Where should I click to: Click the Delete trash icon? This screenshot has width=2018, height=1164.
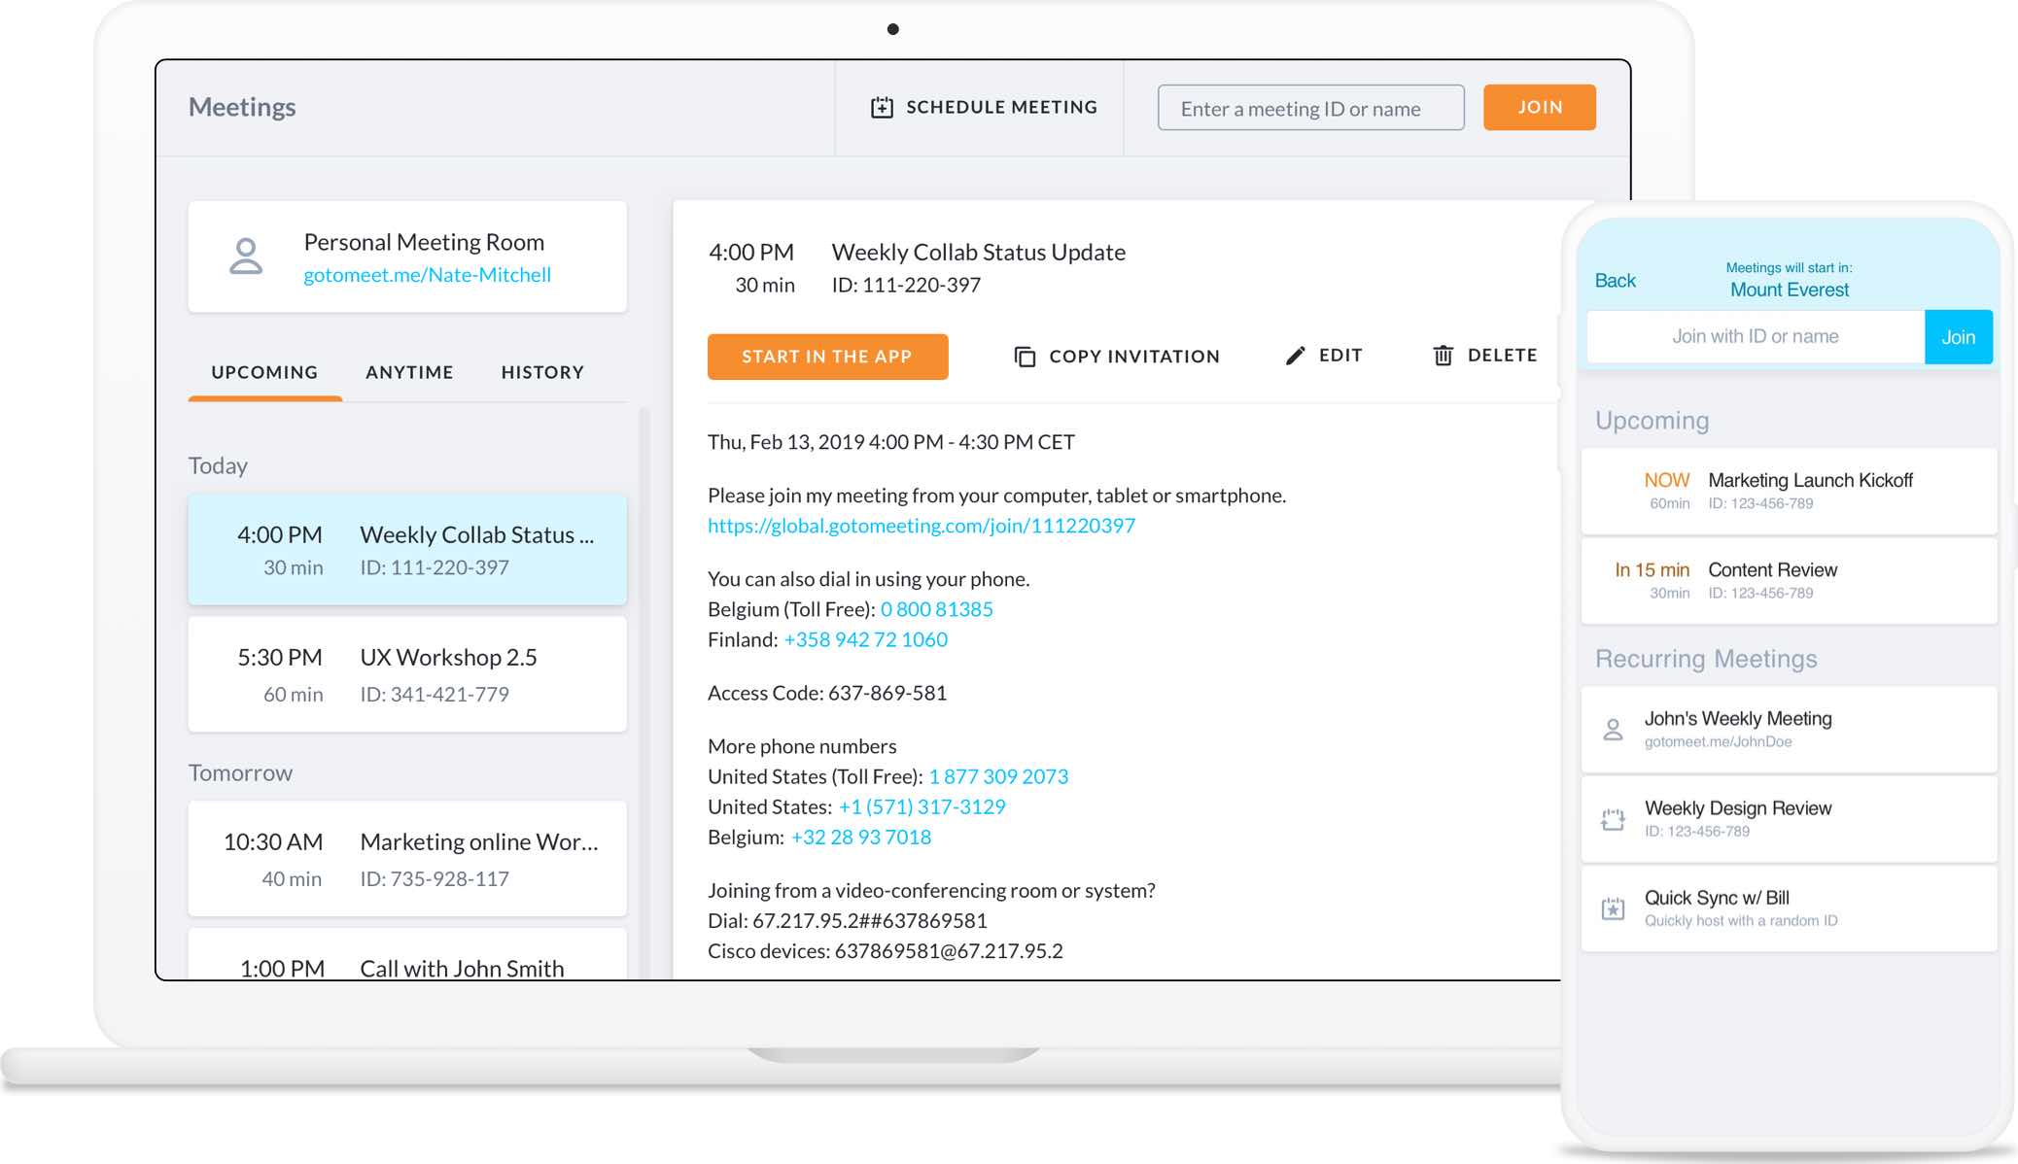1445,356
